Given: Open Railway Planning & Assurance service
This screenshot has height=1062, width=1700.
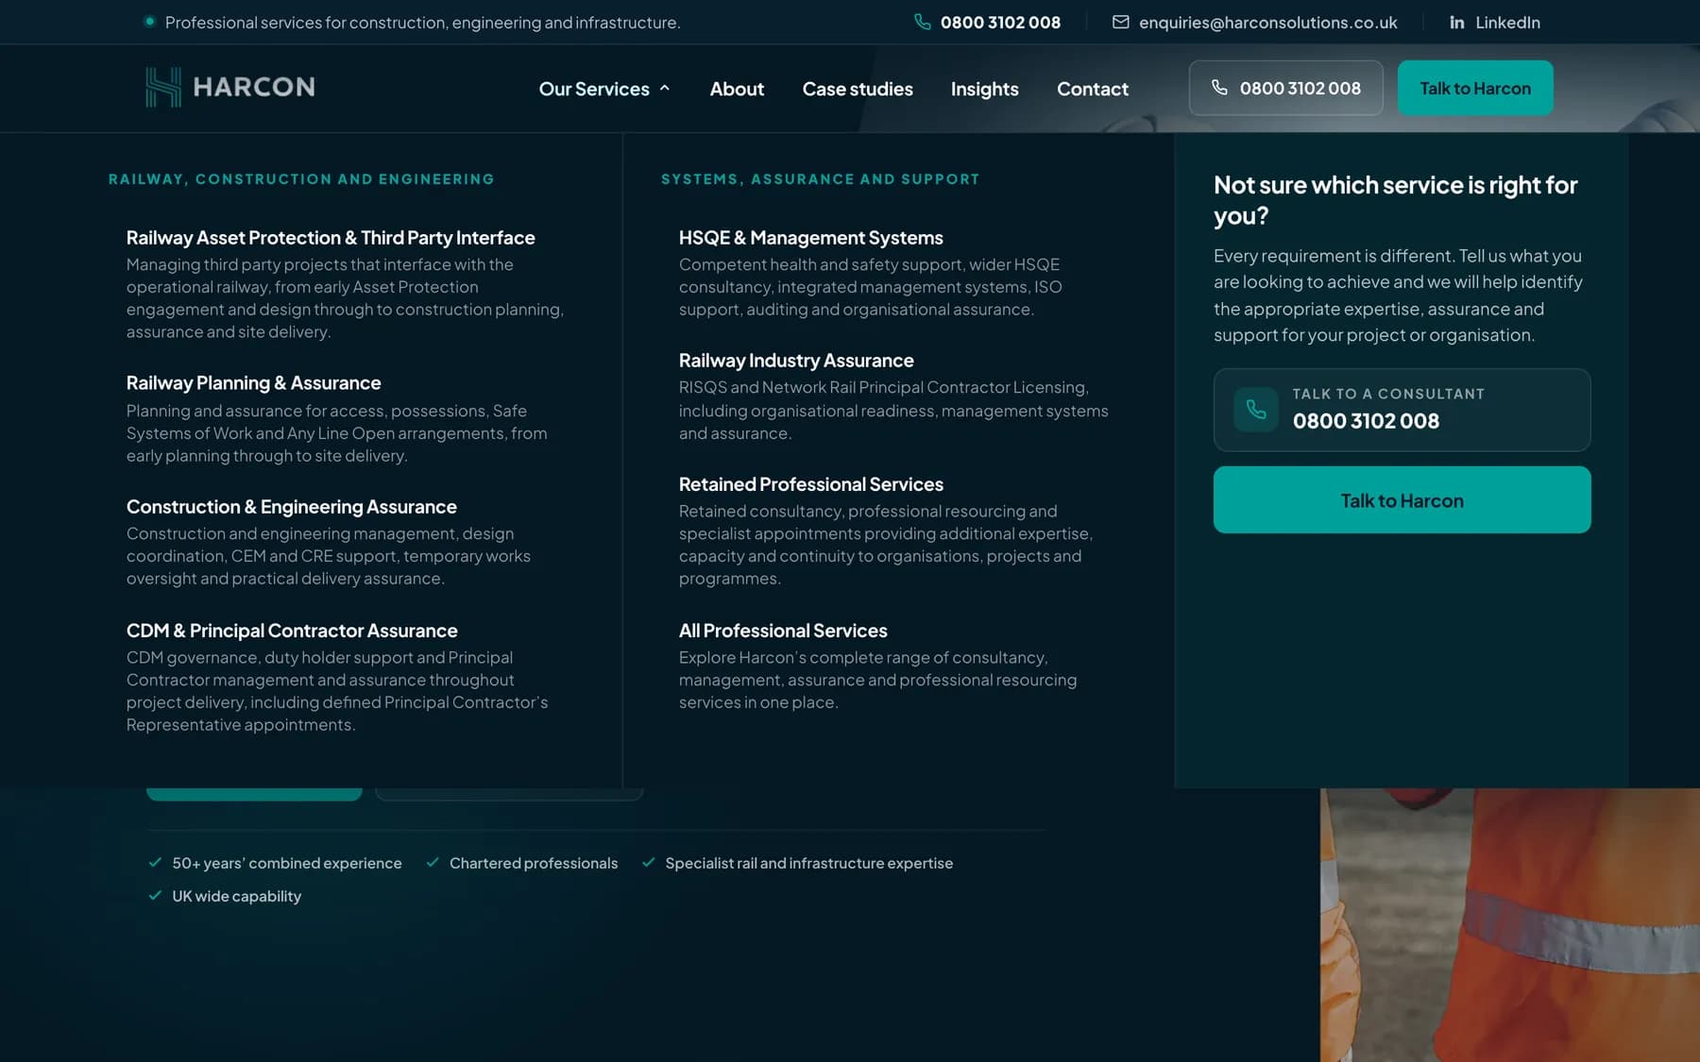Looking at the screenshot, I should tap(253, 383).
